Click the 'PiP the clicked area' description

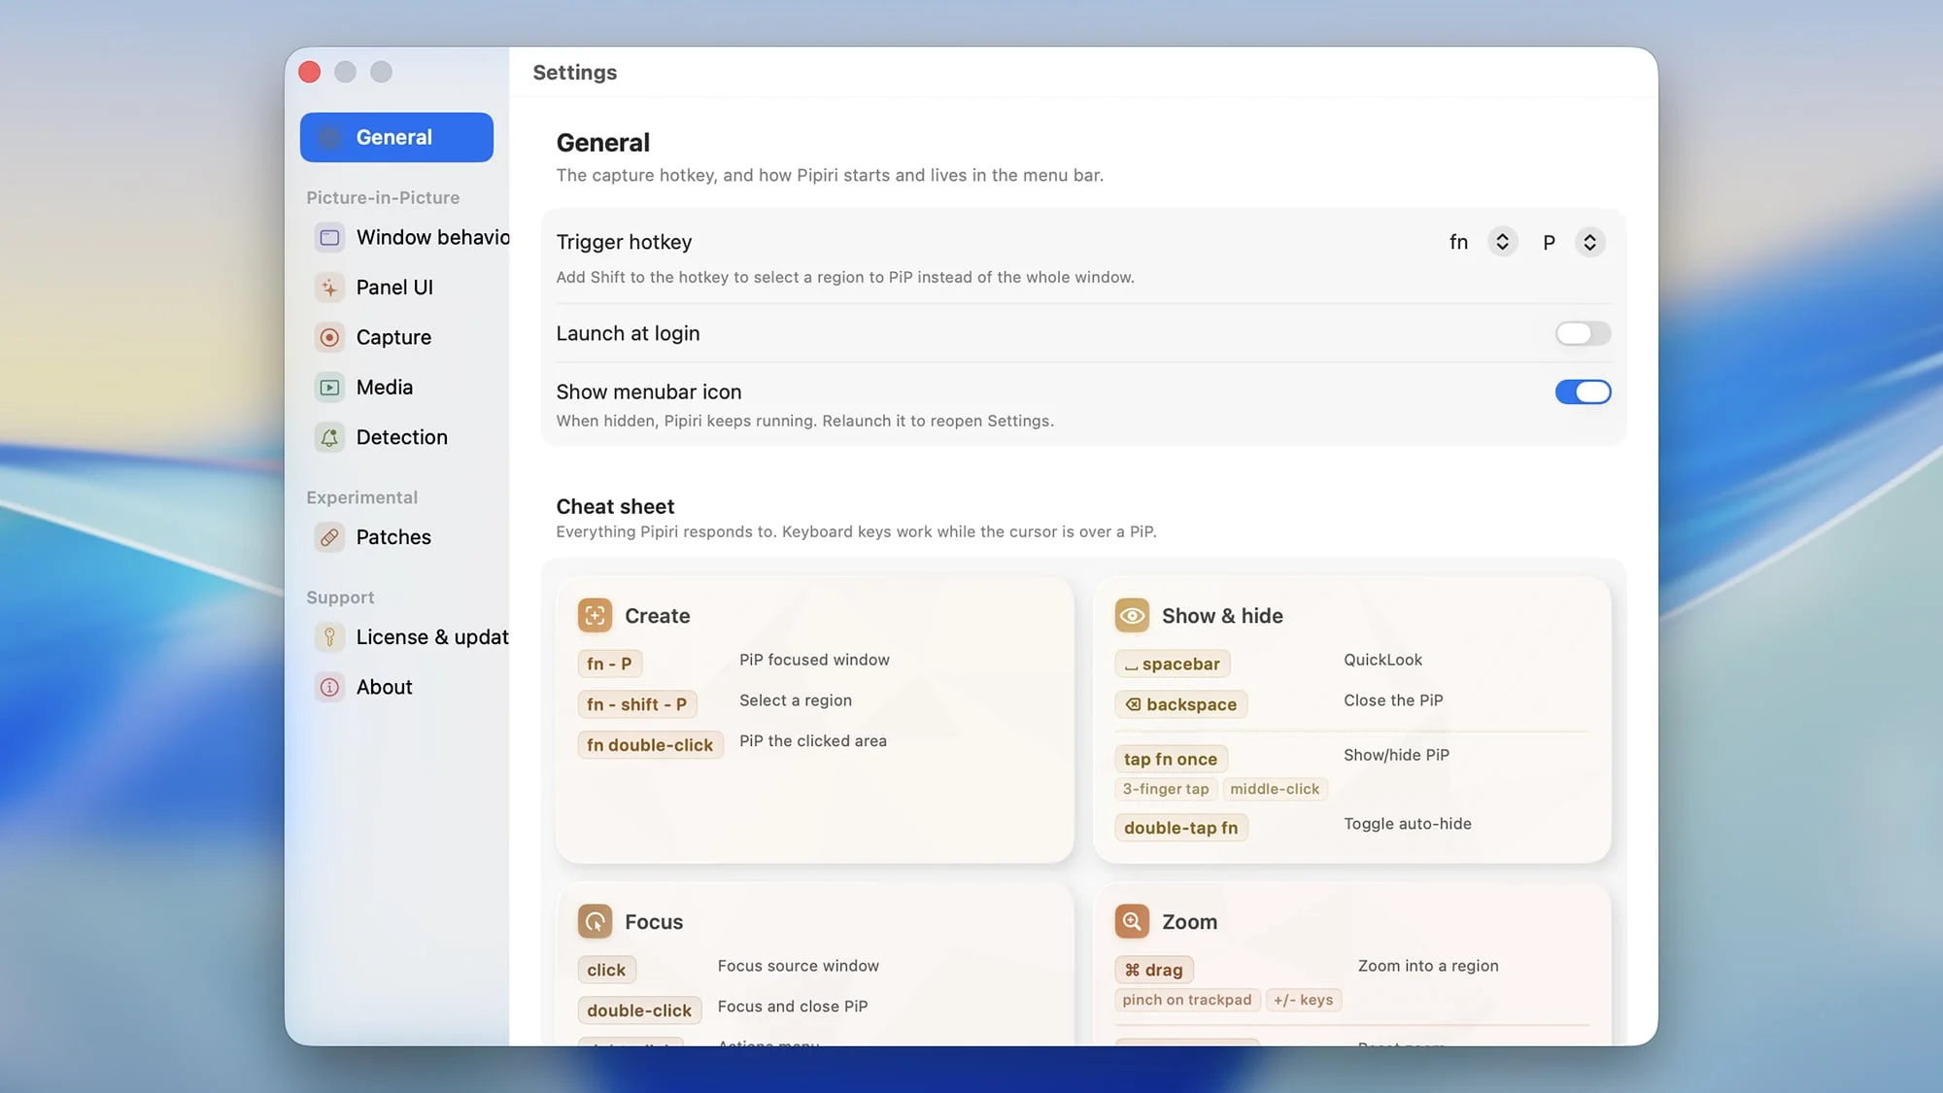point(813,741)
